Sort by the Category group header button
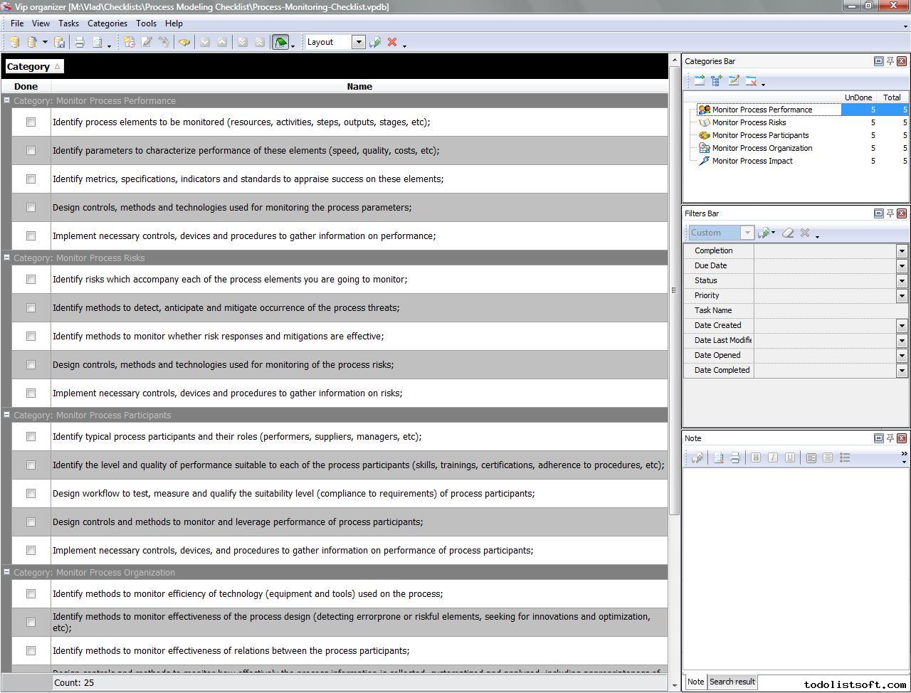 pos(33,67)
